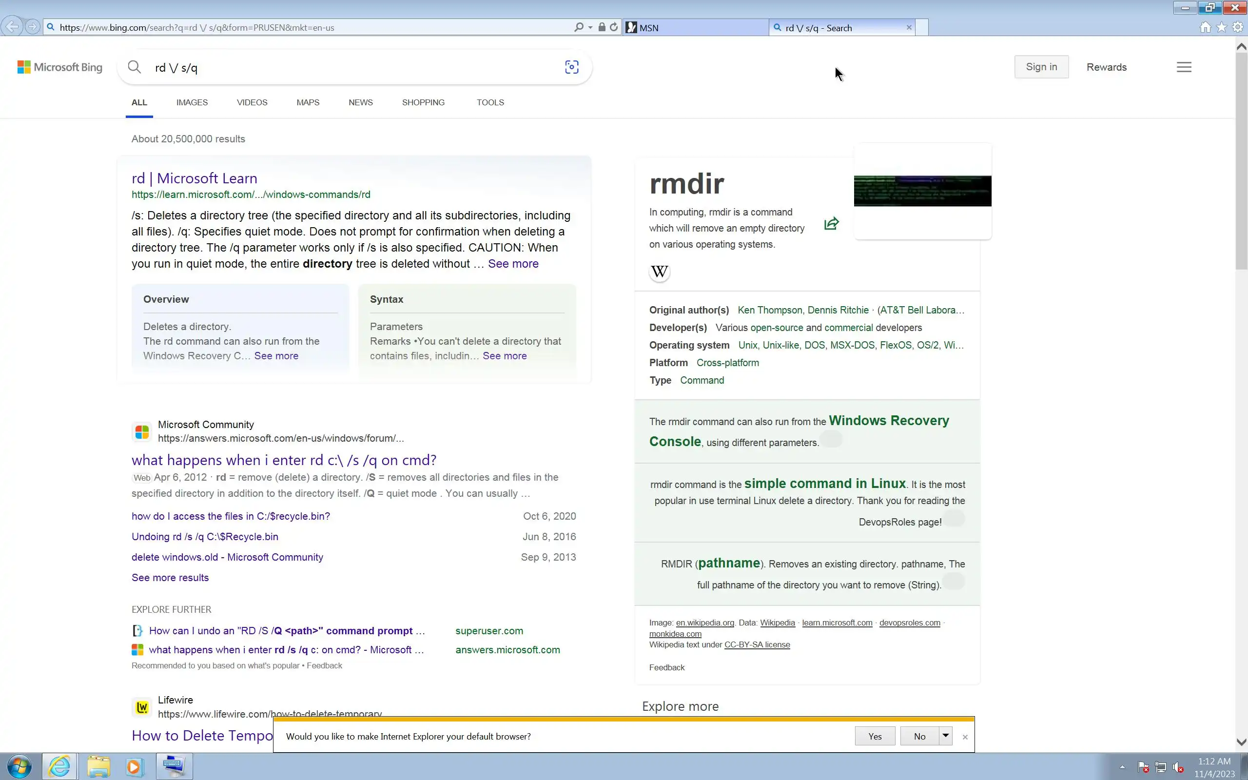Expand the No button dropdown arrow
Image resolution: width=1248 pixels, height=780 pixels.
pyautogui.click(x=945, y=736)
